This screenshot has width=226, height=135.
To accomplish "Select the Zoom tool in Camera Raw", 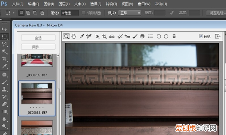I will pyautogui.click(x=66, y=36).
